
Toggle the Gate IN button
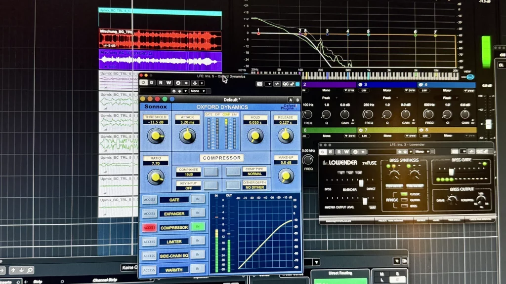[x=198, y=199]
